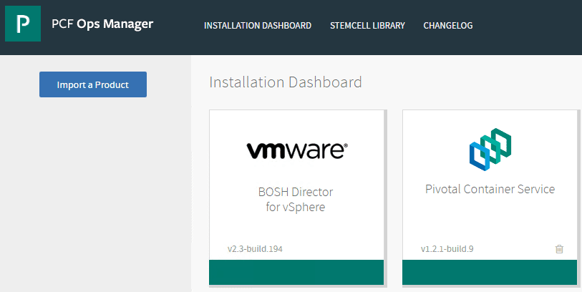Image resolution: width=582 pixels, height=292 pixels.
Task: Click the green P Pivotal logo
Action: (24, 24)
